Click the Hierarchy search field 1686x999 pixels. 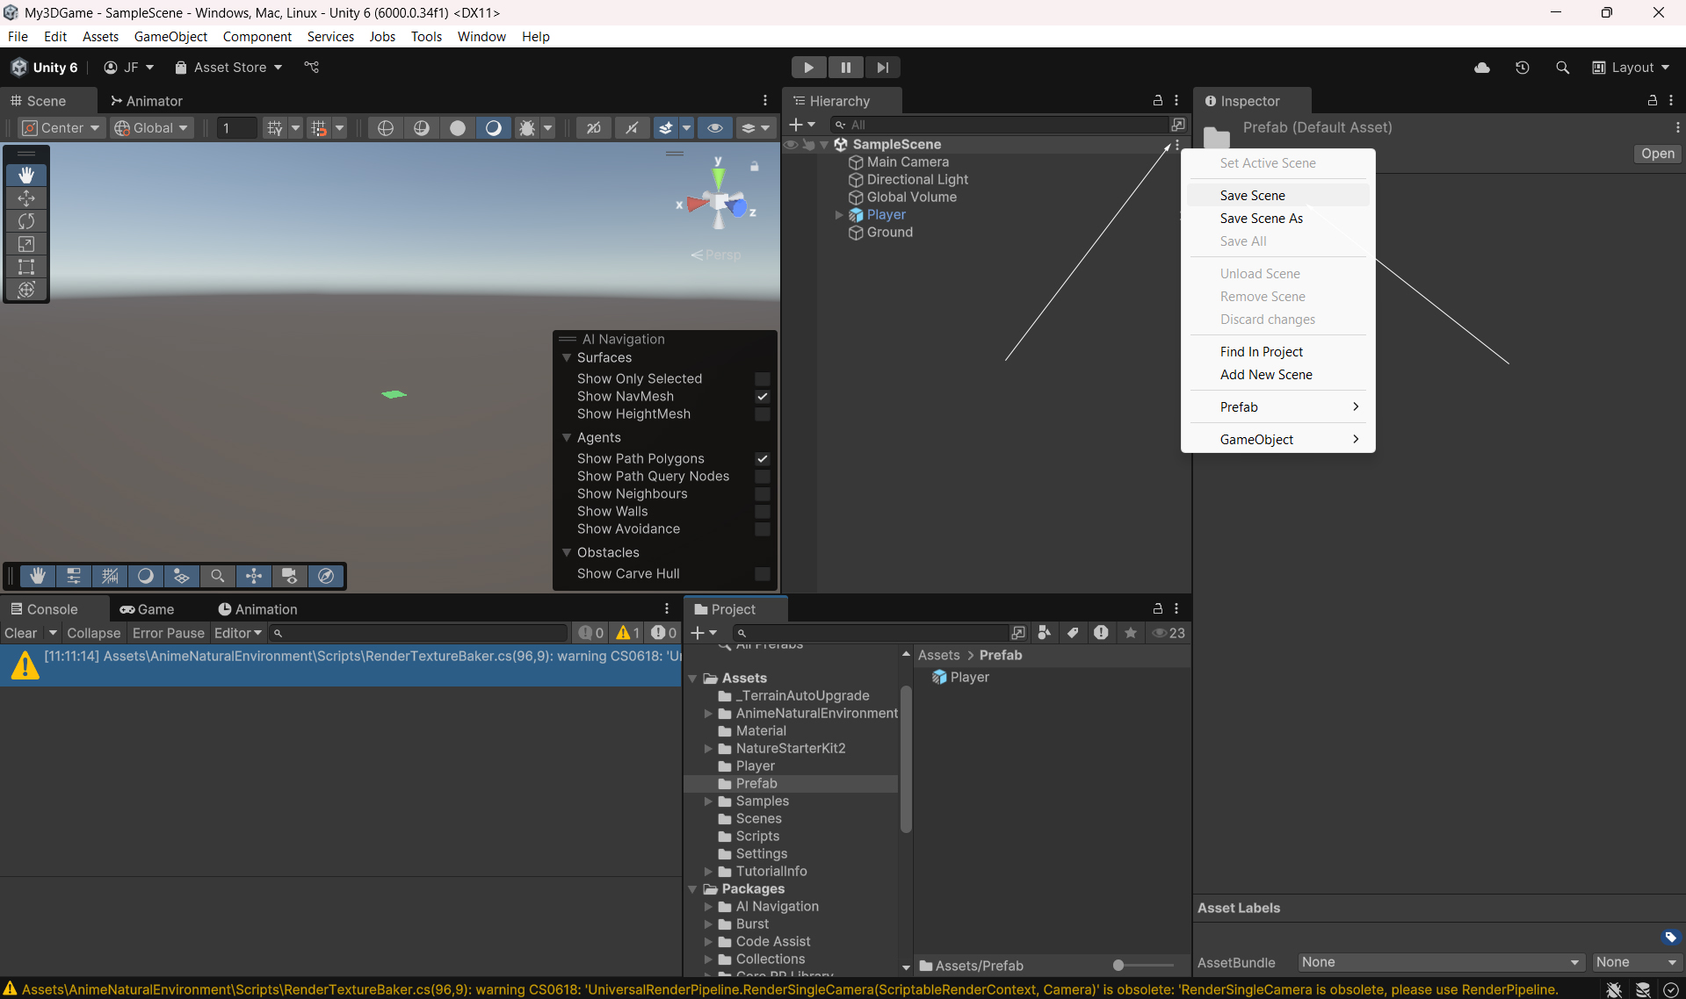[1002, 125]
